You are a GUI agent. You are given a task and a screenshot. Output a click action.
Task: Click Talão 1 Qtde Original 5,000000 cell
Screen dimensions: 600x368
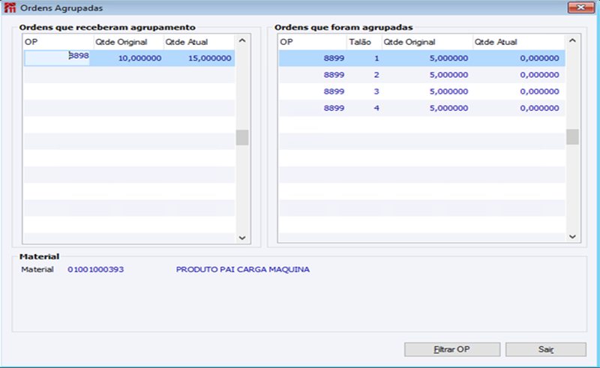427,58
